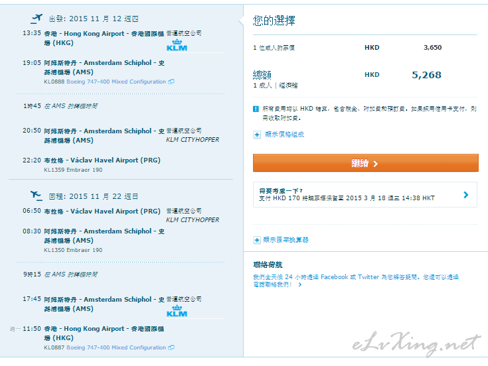The width and height of the screenshot is (488, 366).
Task: Expand the 顯示價格組成 price breakdown text
Action: (284, 135)
